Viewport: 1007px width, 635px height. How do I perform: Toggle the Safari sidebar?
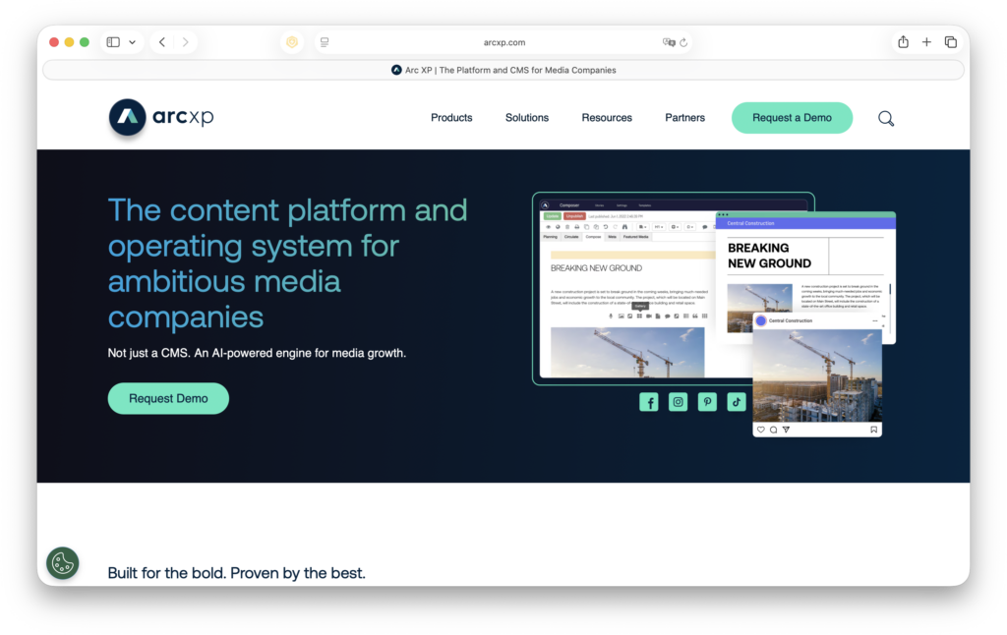113,42
